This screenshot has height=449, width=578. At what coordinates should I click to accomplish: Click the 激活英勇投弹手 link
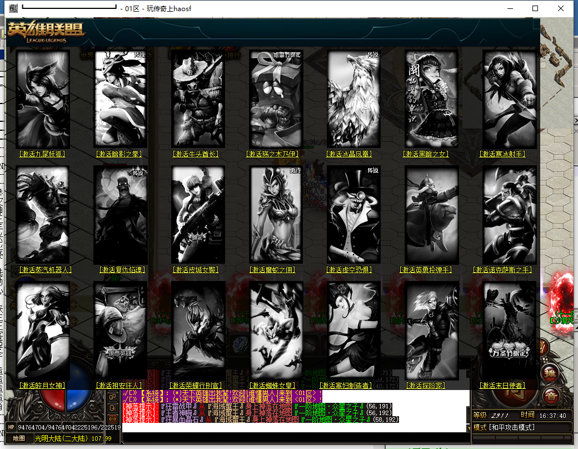(x=426, y=269)
